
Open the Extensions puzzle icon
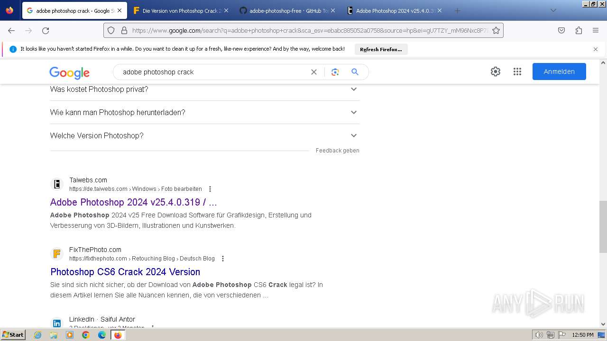(579, 30)
